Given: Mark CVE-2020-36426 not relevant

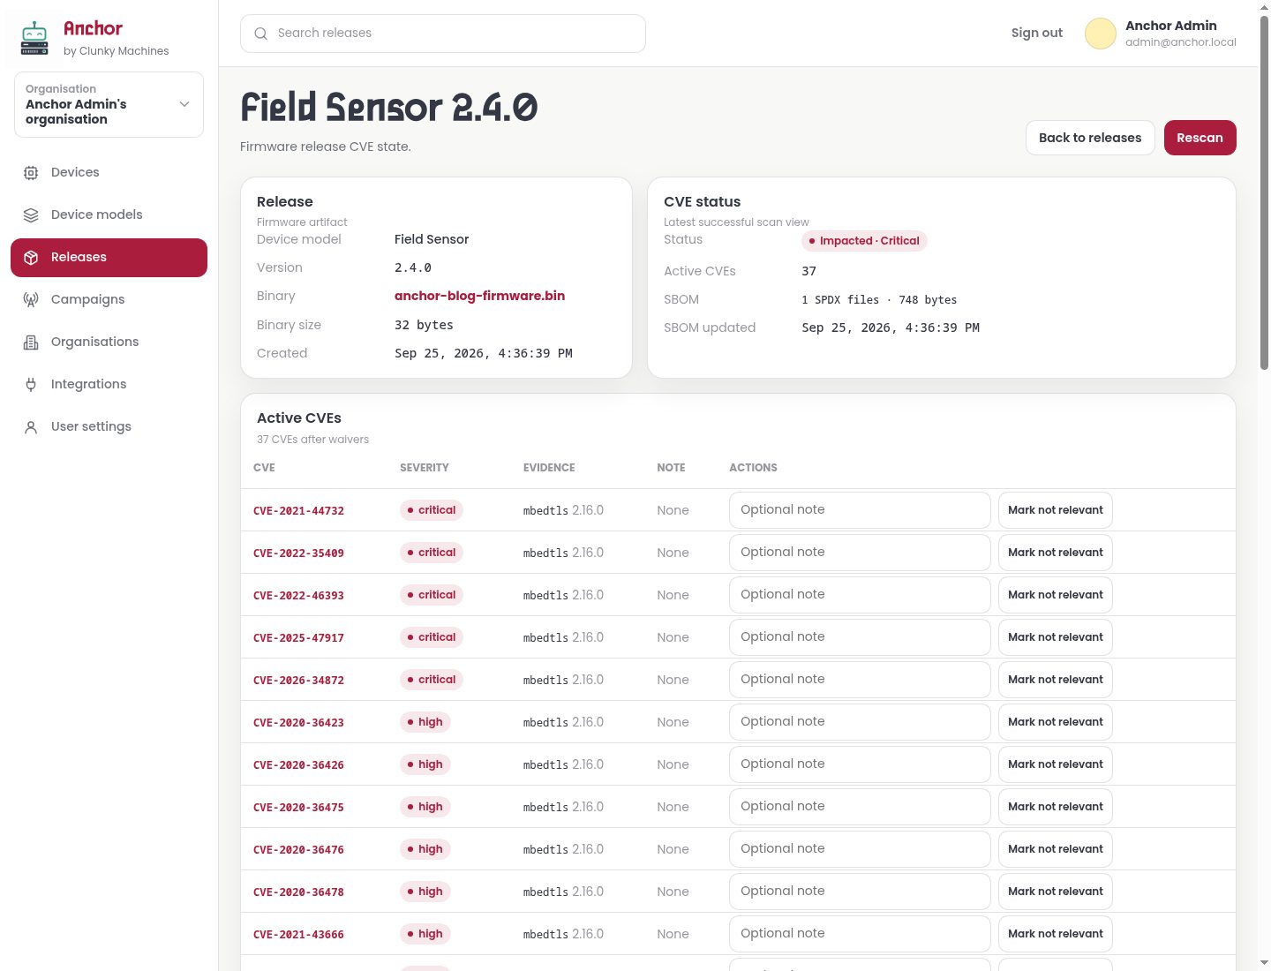Looking at the screenshot, I should [1055, 764].
